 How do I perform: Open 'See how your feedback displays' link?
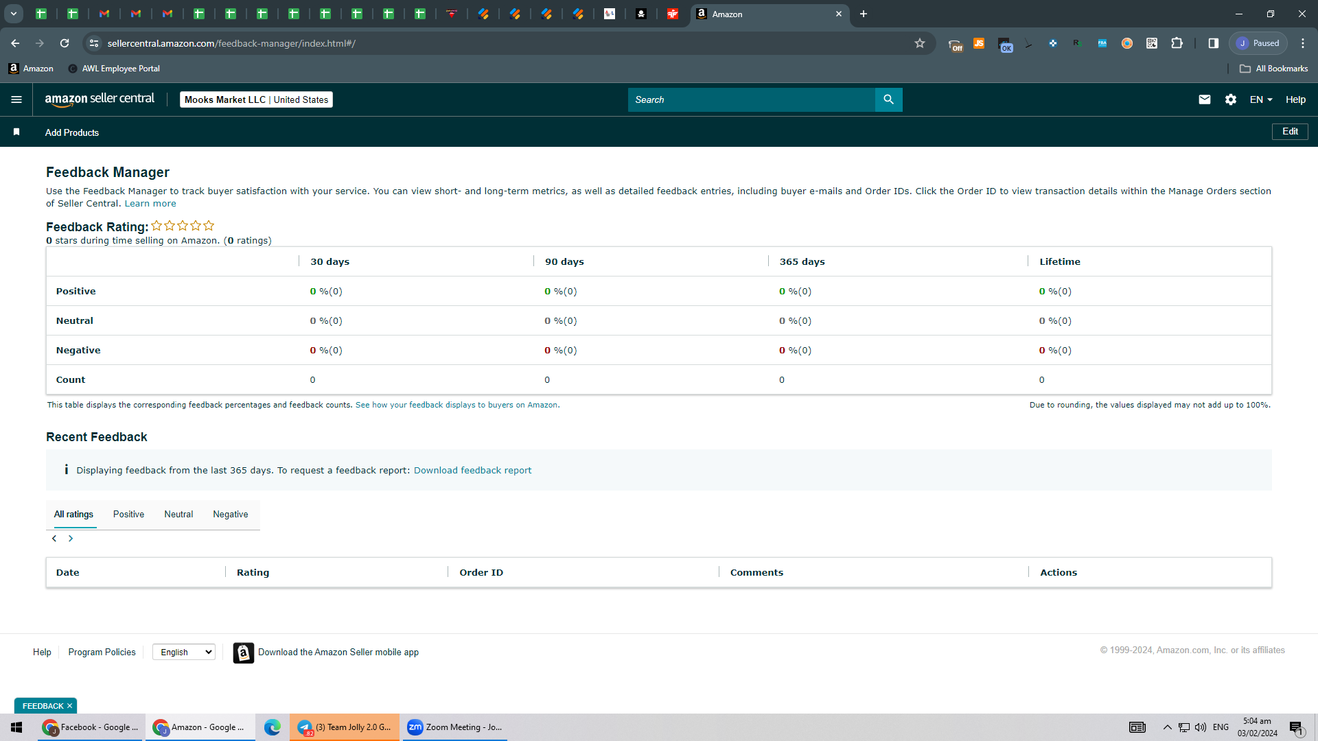click(x=456, y=405)
